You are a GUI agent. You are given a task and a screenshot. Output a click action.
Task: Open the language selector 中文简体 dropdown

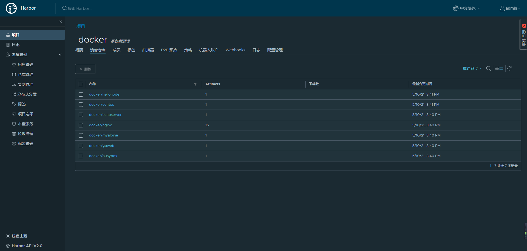(x=467, y=8)
